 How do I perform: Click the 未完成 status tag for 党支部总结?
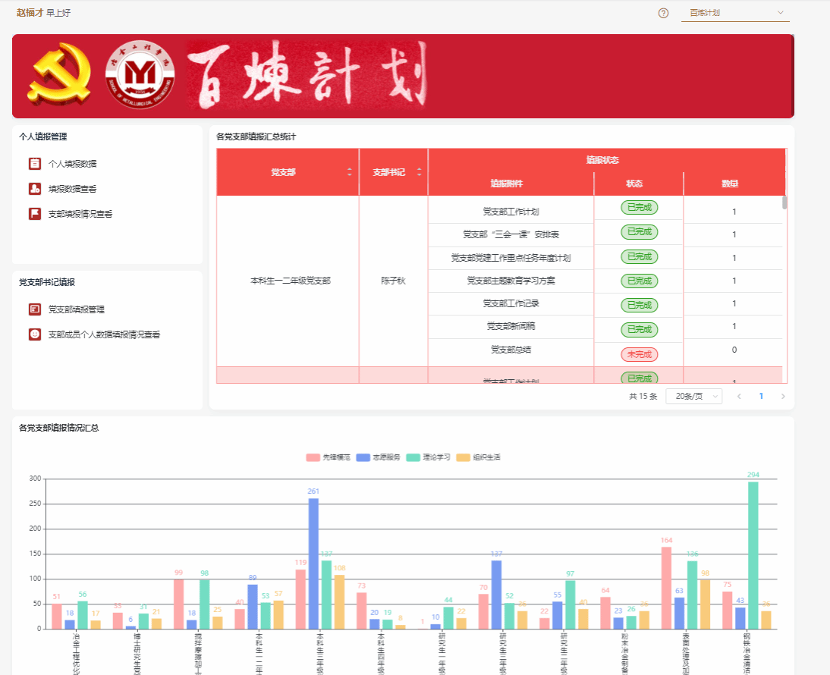tap(639, 354)
